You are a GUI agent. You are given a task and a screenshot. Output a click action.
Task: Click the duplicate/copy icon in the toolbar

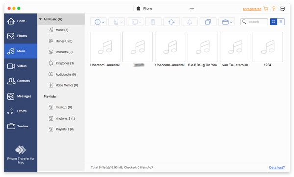point(208,22)
